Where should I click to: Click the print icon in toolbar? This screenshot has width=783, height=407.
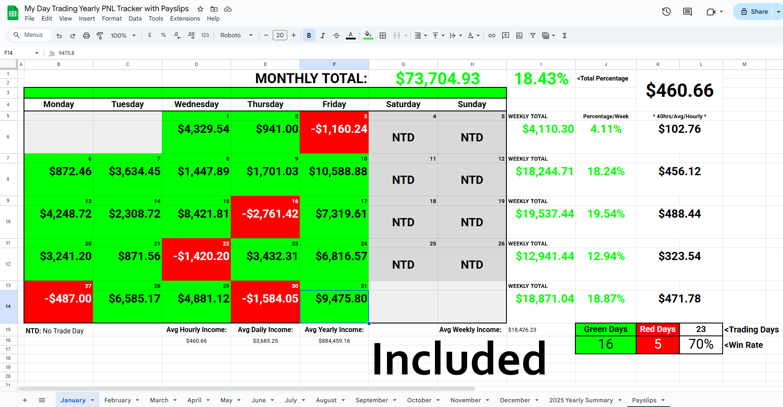coord(86,36)
